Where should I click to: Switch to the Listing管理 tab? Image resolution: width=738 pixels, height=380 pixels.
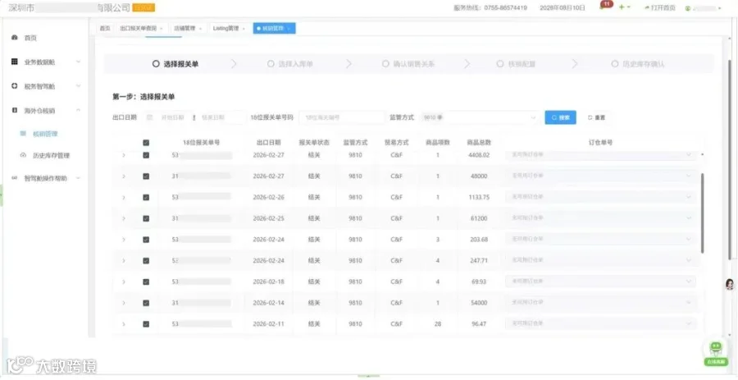coord(230,29)
